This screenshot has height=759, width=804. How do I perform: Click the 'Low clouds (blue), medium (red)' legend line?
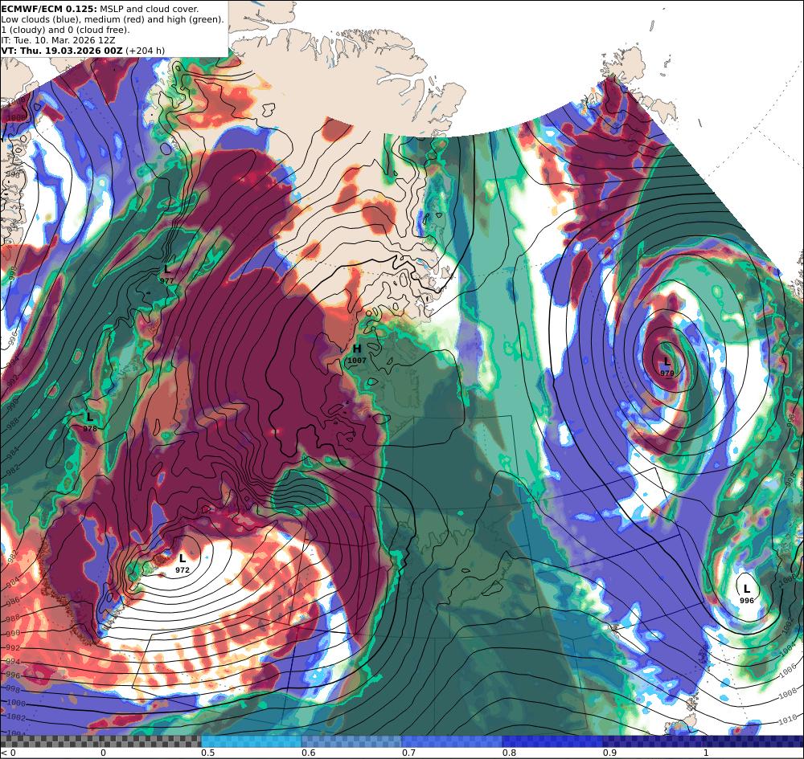pyautogui.click(x=113, y=19)
